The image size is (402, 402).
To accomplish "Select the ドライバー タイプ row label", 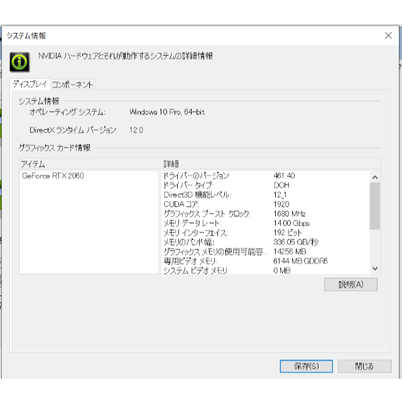I will [x=188, y=185].
